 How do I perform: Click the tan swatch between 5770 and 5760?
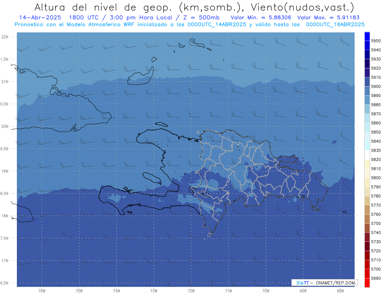[x=367, y=210]
